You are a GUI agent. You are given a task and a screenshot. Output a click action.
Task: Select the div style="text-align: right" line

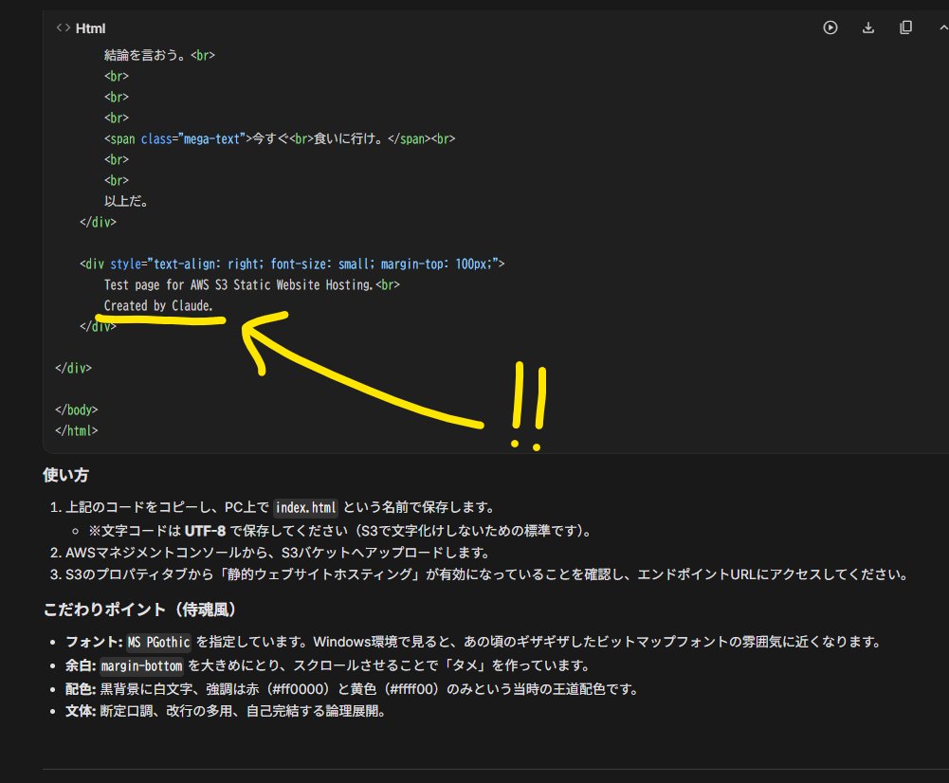click(x=292, y=264)
